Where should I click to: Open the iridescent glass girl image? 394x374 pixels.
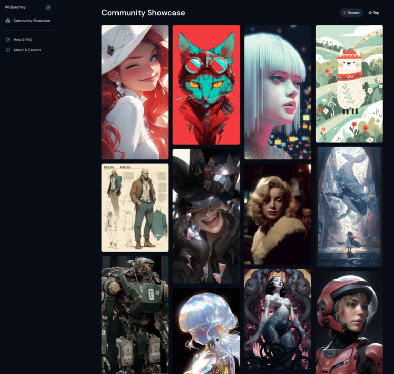click(206, 331)
